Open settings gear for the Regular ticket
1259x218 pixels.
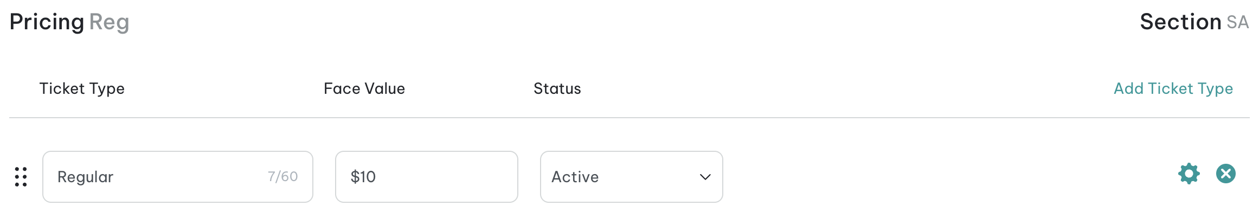(1189, 174)
